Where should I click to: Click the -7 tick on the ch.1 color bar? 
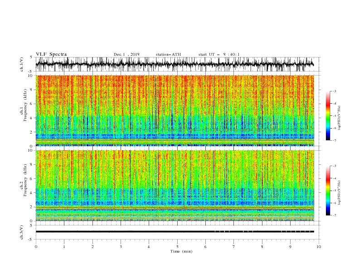point(334,140)
